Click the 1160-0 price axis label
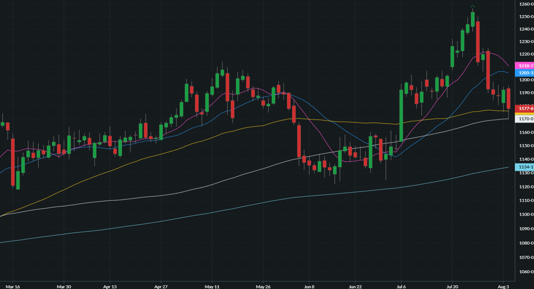This screenshot has height=289, width=534. pos(526,132)
